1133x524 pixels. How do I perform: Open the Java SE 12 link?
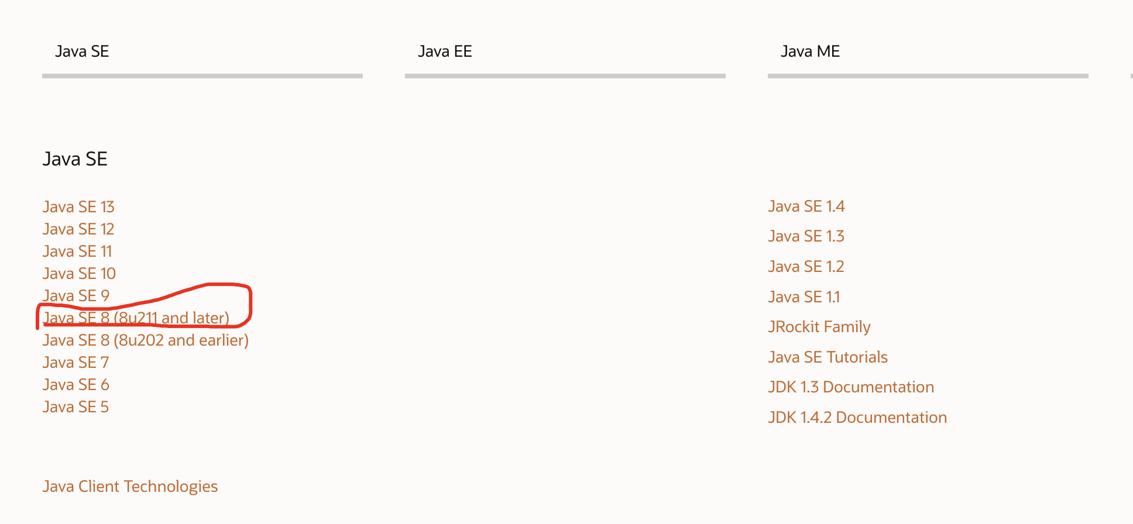[78, 229]
